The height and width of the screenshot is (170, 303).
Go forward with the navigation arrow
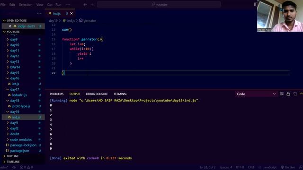[x=92, y=4]
